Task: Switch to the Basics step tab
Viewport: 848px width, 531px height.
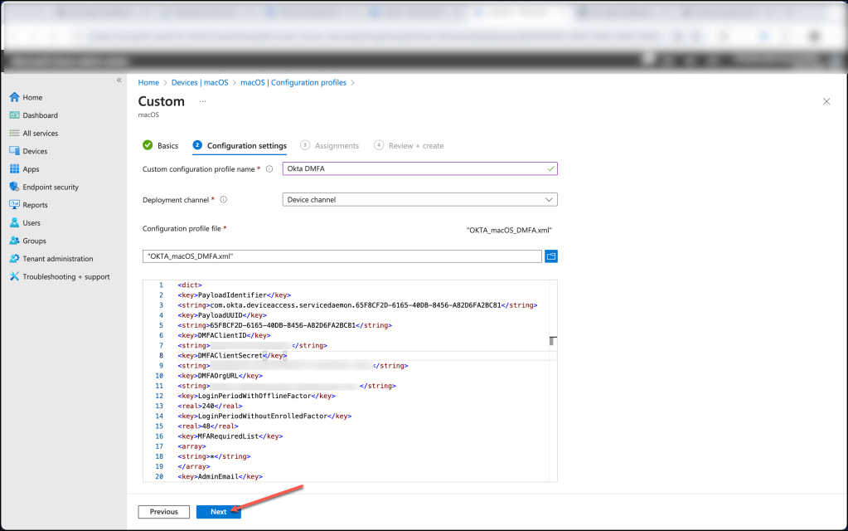Action: 161,146
